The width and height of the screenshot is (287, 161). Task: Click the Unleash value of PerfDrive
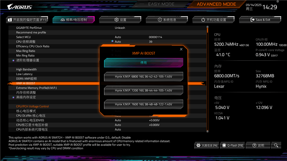coord(120,28)
